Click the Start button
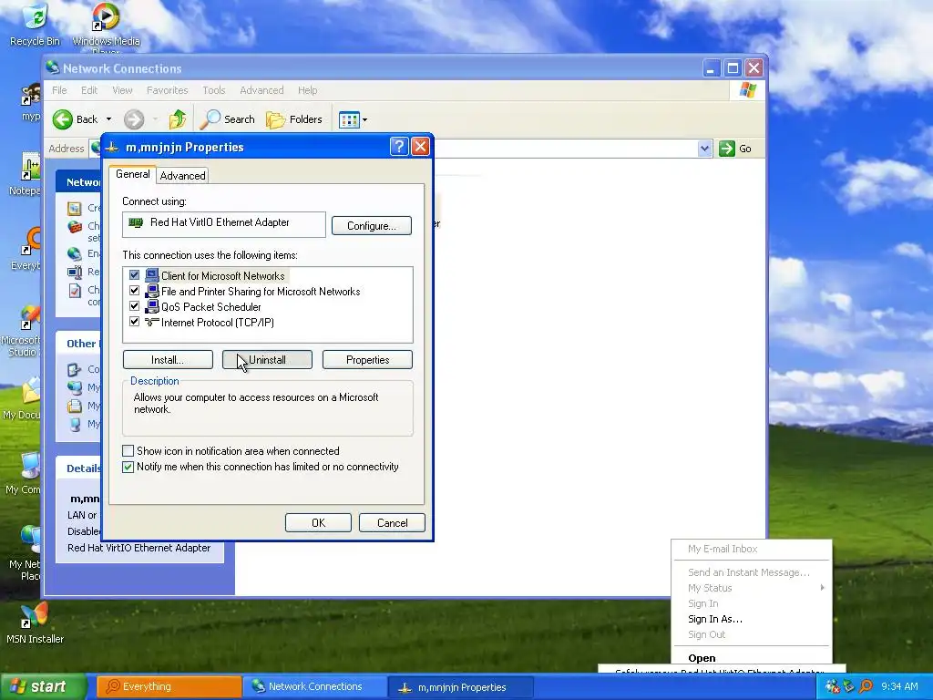Viewport: 933px width, 700px height. [43, 686]
